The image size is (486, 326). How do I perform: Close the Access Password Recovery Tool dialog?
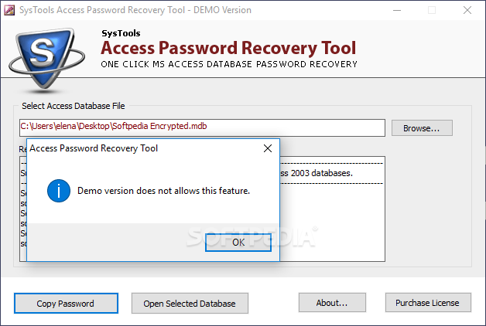pos(268,148)
